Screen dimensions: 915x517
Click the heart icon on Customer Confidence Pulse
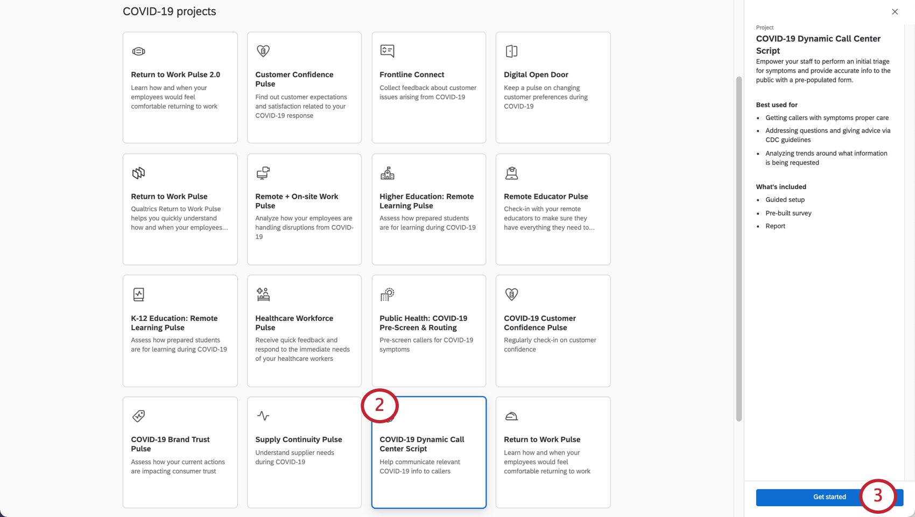tap(263, 51)
